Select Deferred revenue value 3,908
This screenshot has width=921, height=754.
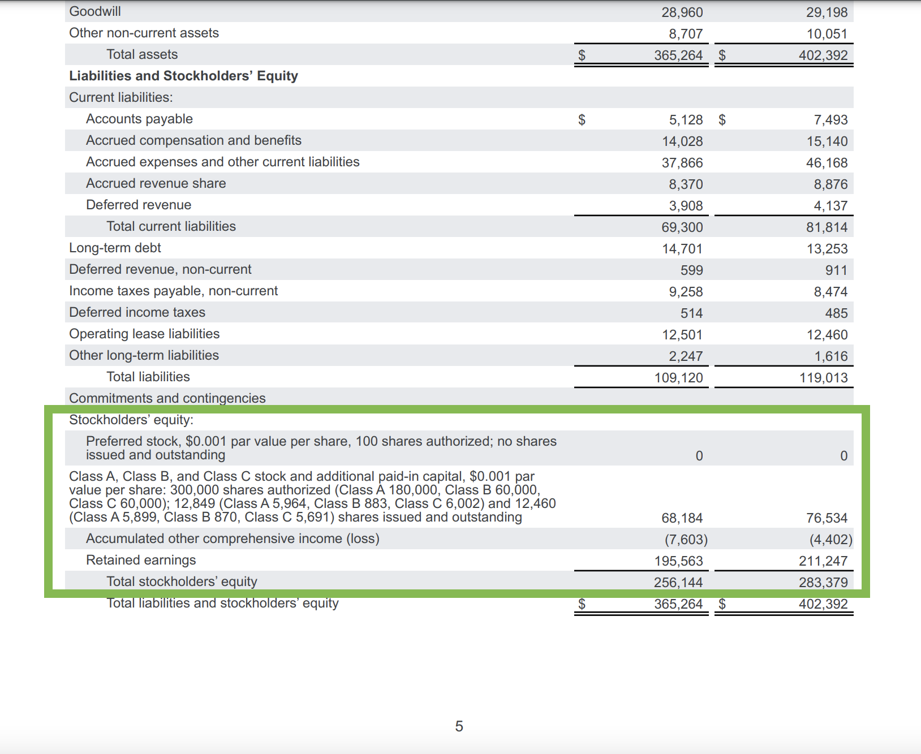click(686, 206)
